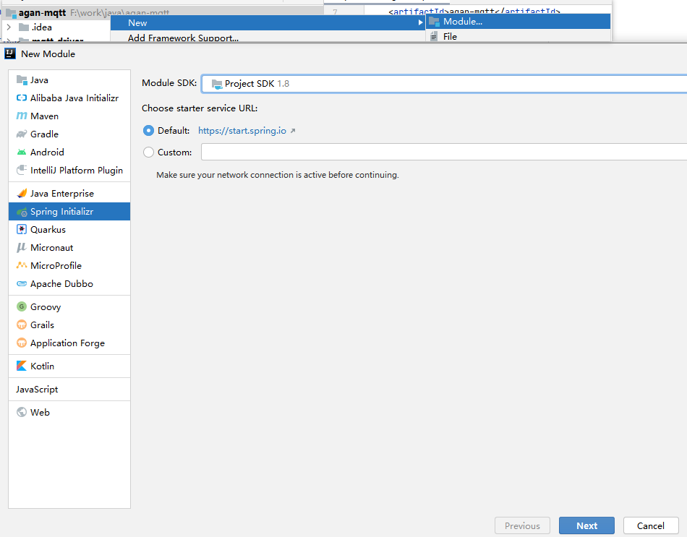Select the Alibaba Java Initializr icon
Viewport: 687px width, 537px height.
tap(22, 98)
